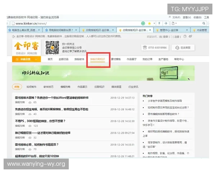Open 排版软件 navigation item
The width and height of the screenshot is (216, 173).
[79, 59]
